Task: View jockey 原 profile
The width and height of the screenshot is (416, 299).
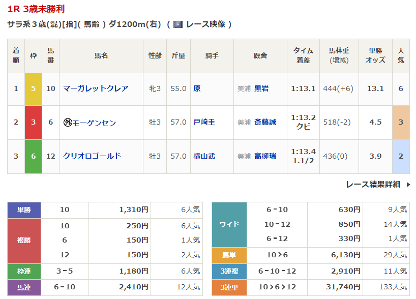Action: (197, 88)
